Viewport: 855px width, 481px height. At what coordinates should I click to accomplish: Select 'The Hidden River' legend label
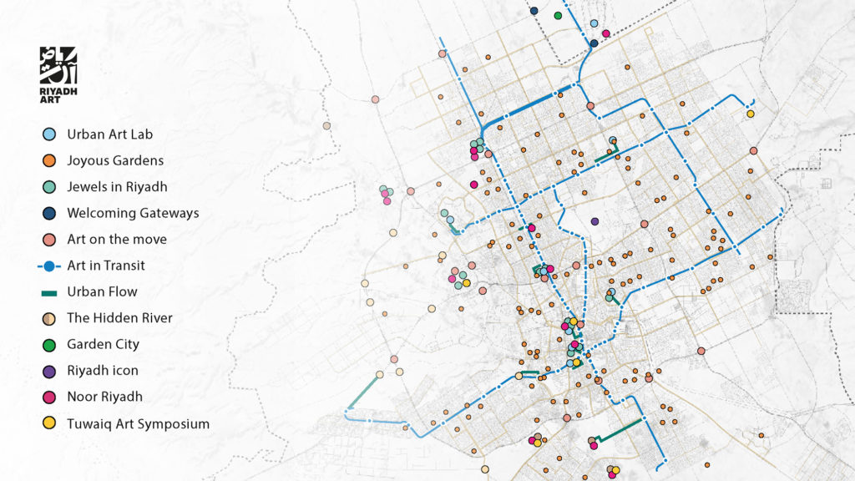coord(119,317)
